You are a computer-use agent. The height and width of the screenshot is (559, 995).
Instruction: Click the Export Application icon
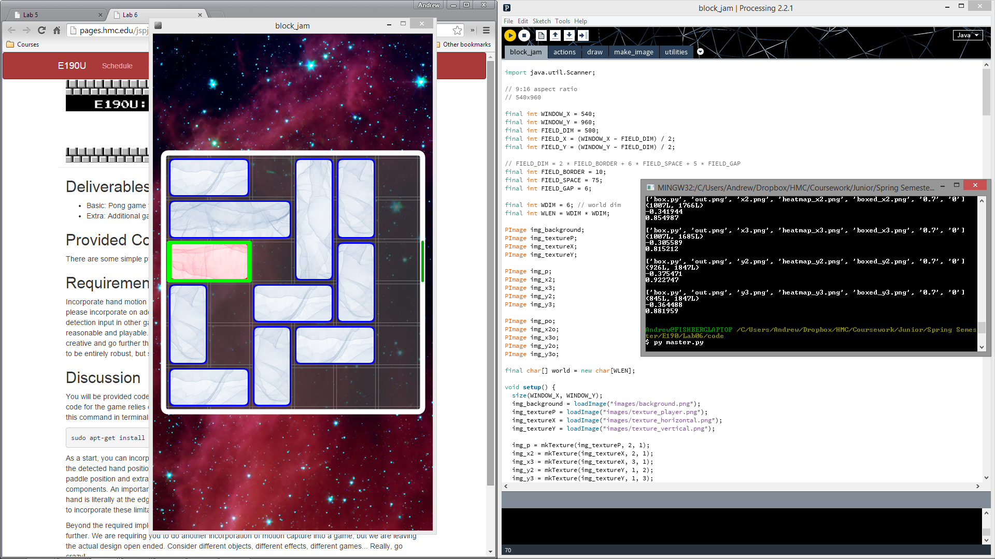pos(583,35)
